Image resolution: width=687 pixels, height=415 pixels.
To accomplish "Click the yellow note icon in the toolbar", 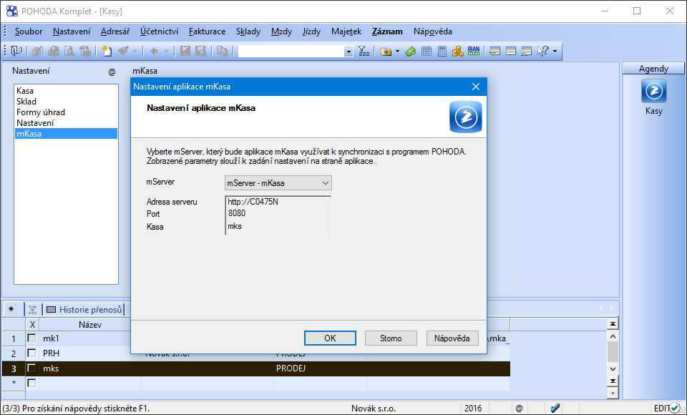I will pos(495,52).
